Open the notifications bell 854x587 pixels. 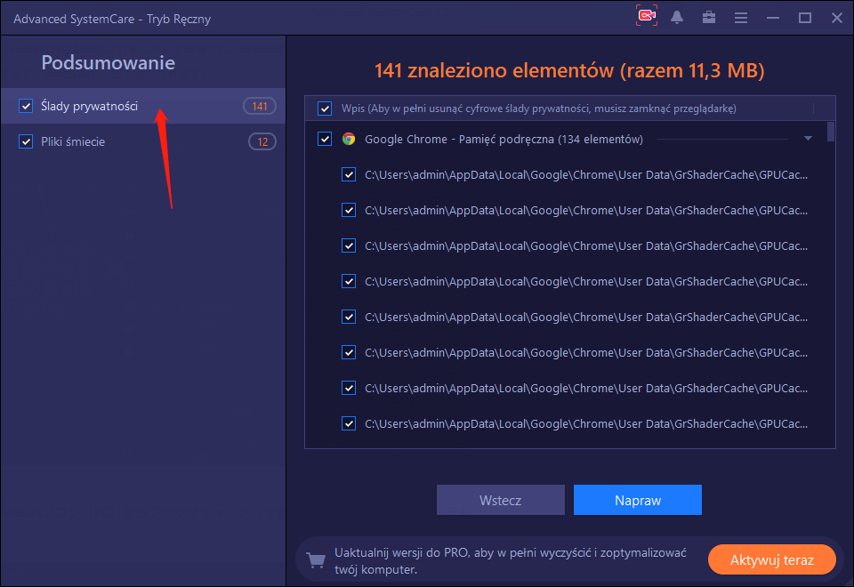coord(677,18)
